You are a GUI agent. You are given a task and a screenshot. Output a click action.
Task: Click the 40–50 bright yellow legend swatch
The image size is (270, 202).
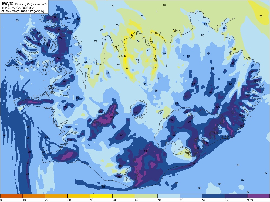point(101,196)
